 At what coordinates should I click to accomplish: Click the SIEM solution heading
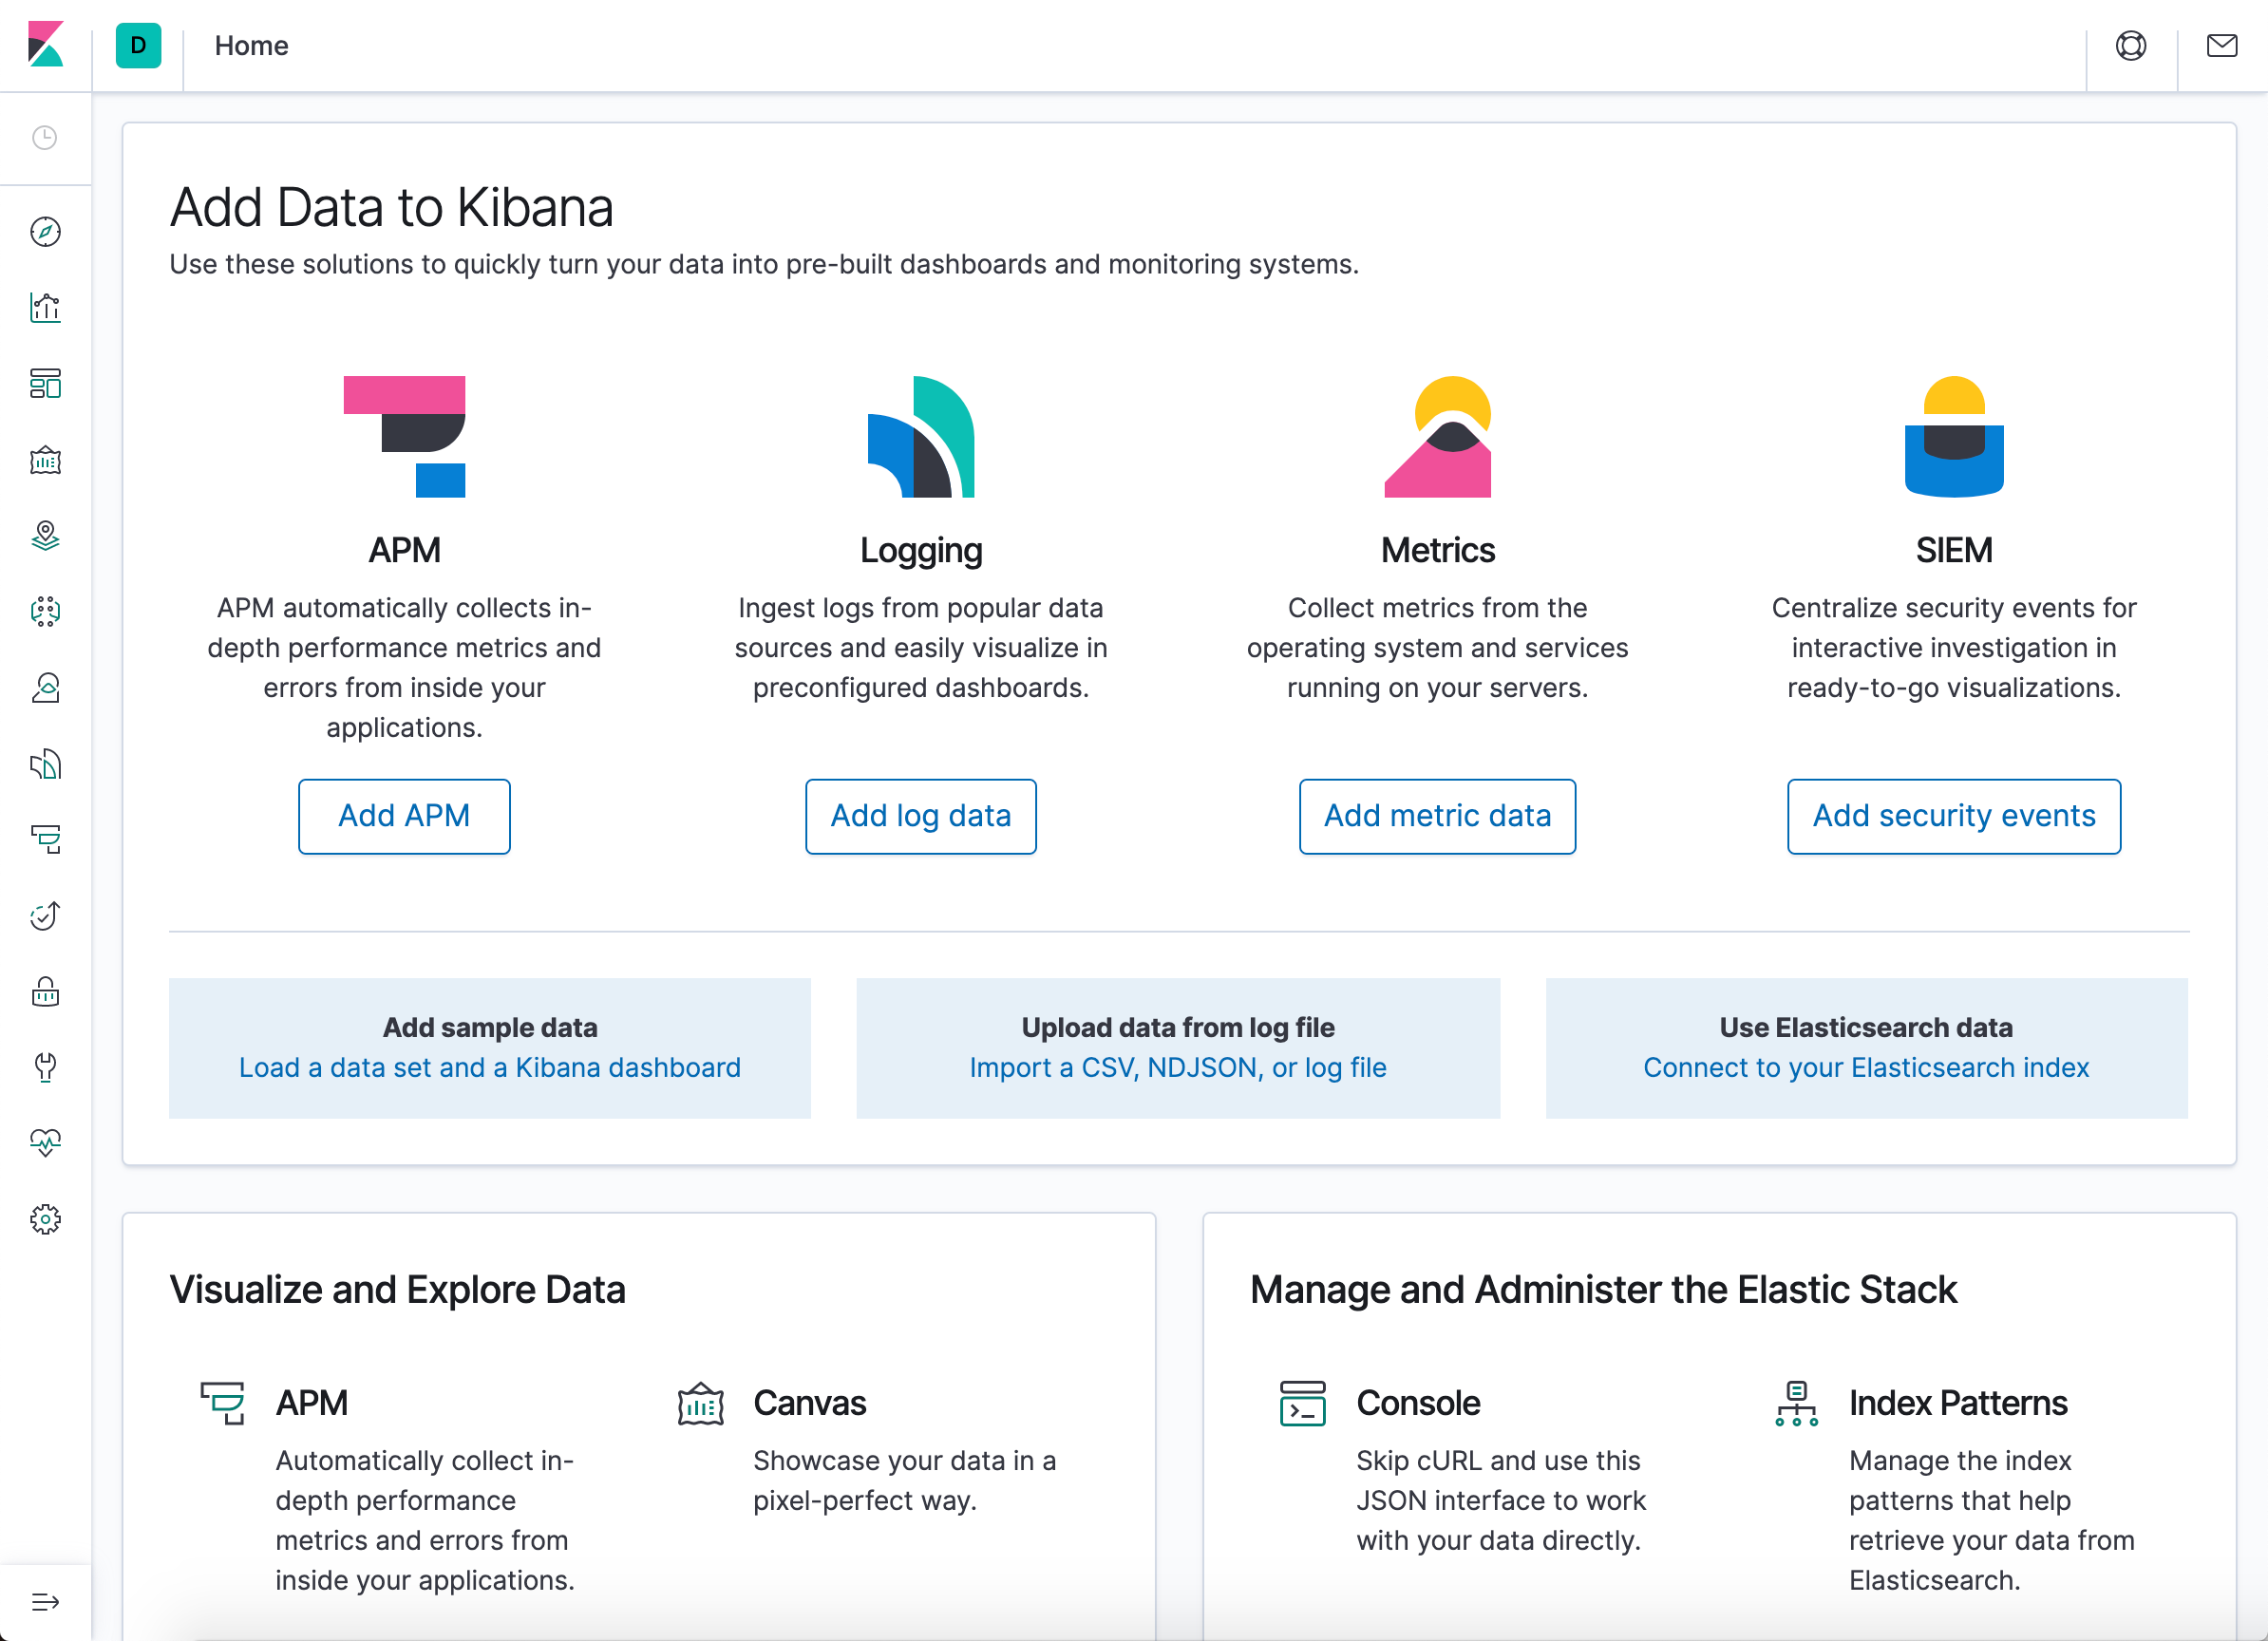(x=1954, y=550)
